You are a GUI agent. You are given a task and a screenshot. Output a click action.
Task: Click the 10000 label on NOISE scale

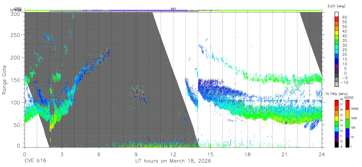click(x=355, y=109)
